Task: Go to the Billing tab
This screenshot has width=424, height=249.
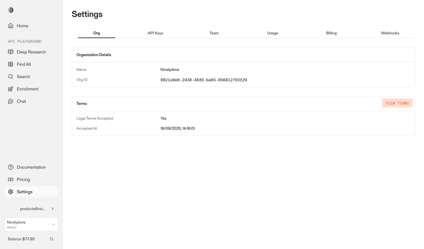Action: (x=331, y=33)
